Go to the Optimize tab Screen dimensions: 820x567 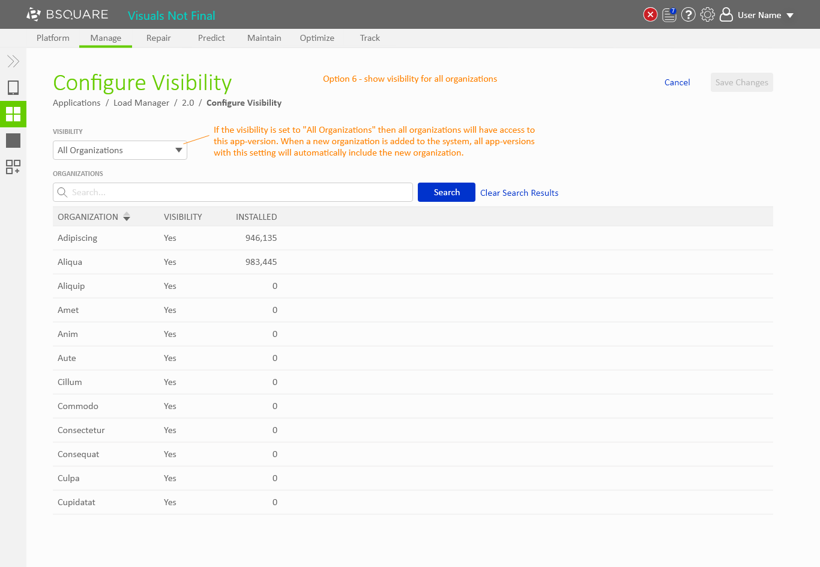pos(317,38)
